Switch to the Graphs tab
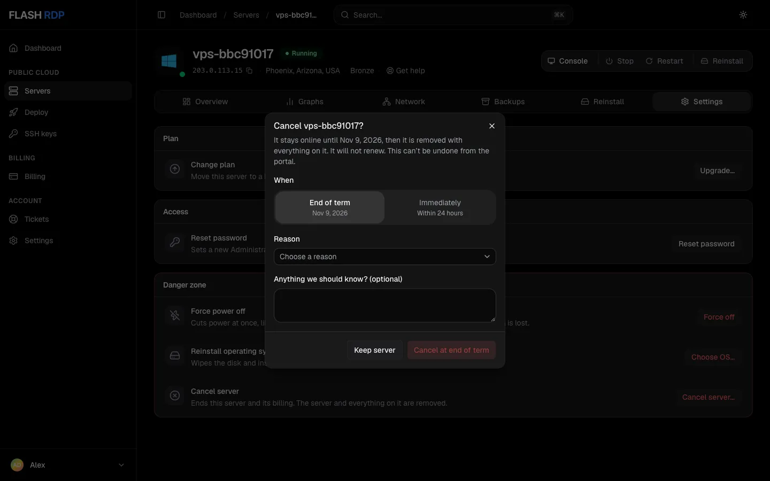 pyautogui.click(x=305, y=102)
